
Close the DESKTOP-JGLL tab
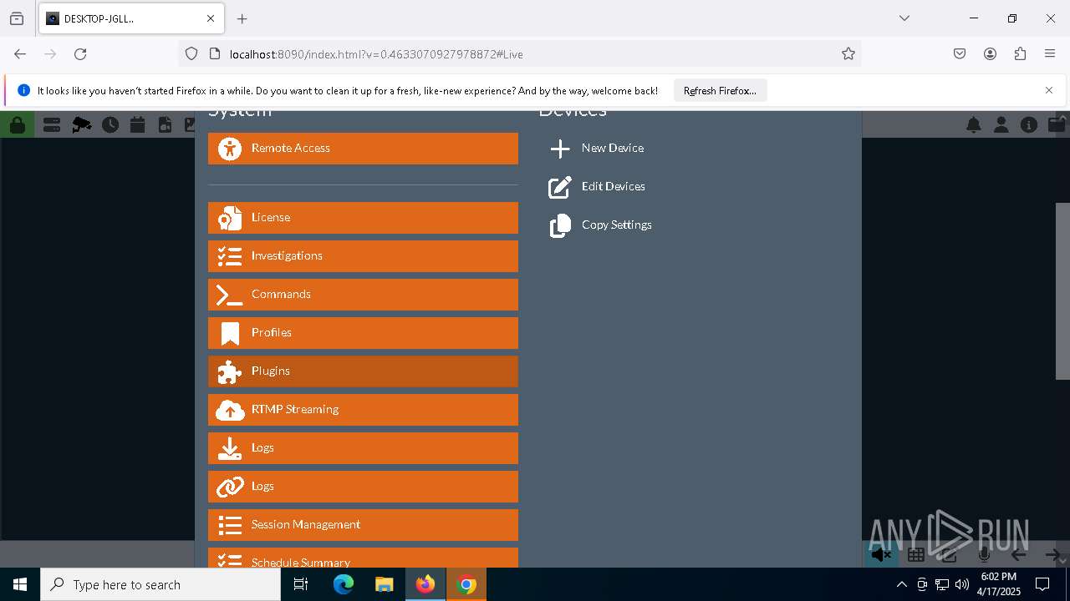pos(211,18)
